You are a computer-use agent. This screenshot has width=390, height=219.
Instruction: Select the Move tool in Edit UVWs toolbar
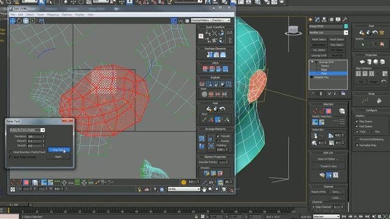coord(13,21)
